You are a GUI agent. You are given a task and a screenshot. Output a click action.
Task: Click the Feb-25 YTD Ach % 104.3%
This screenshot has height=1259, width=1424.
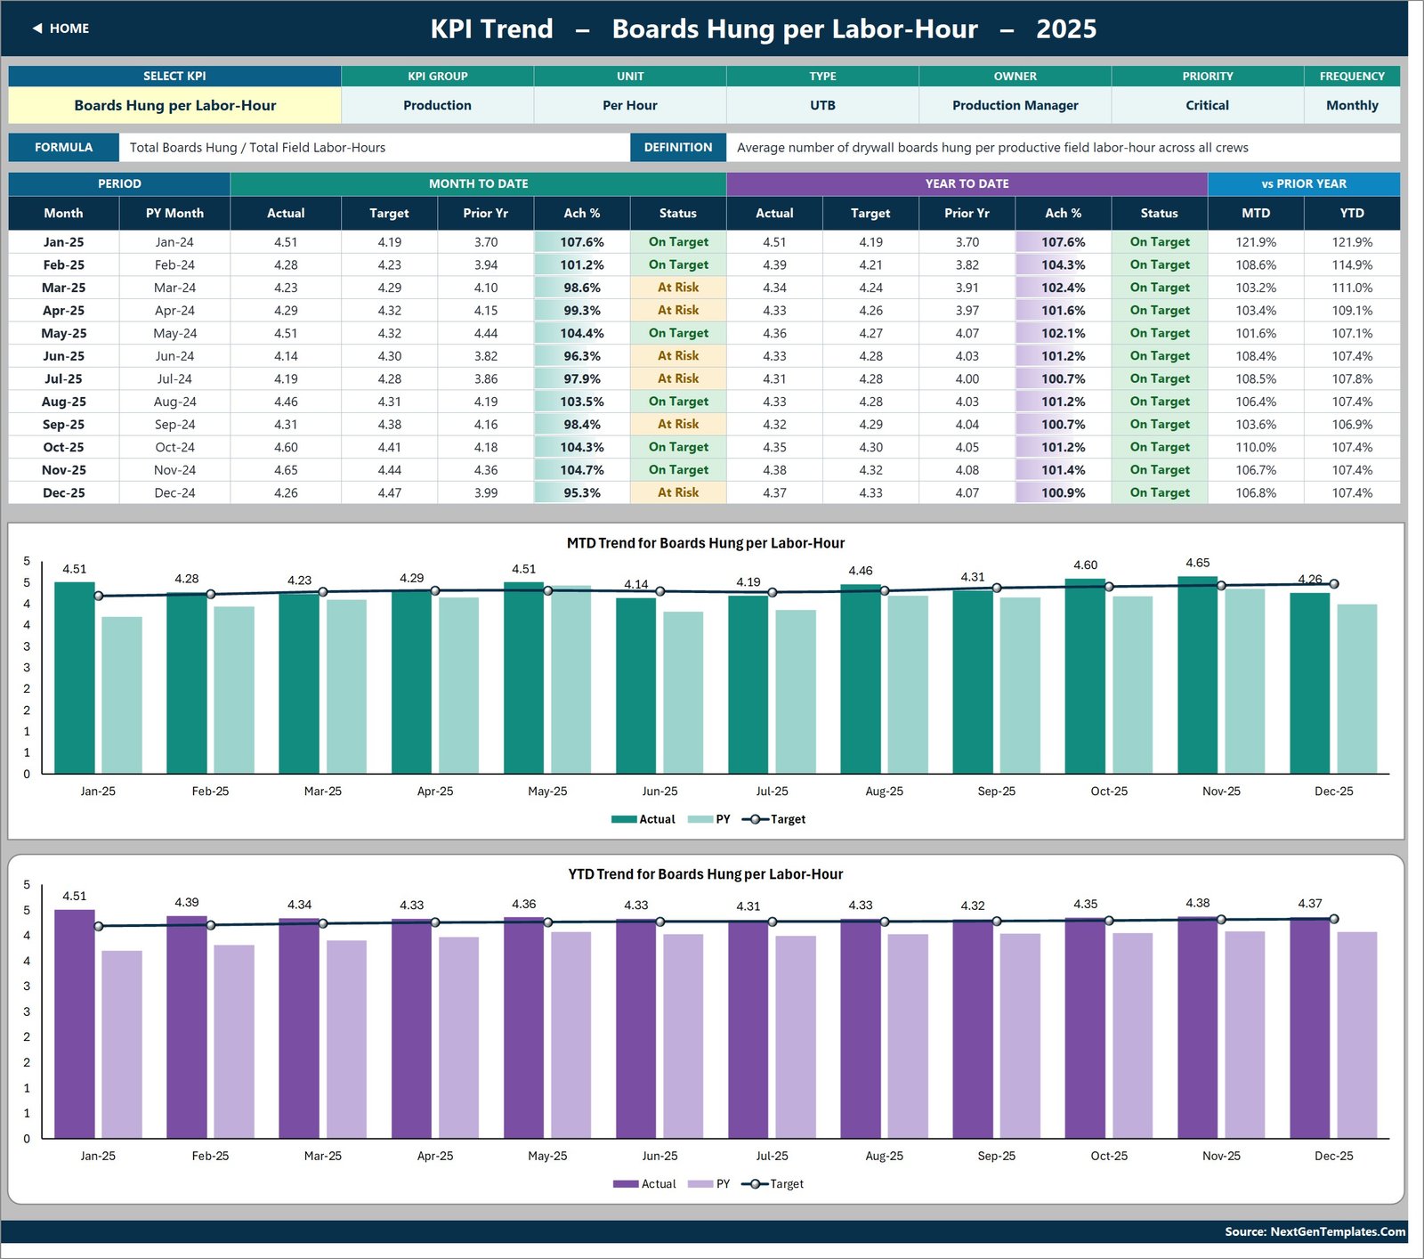click(x=1064, y=265)
